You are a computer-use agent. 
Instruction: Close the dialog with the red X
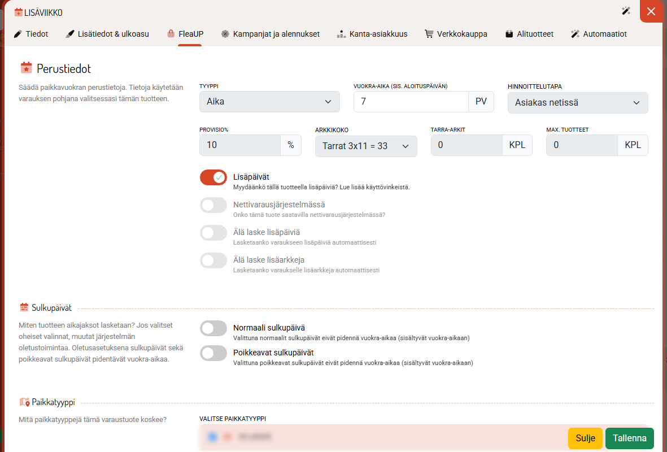coord(651,11)
